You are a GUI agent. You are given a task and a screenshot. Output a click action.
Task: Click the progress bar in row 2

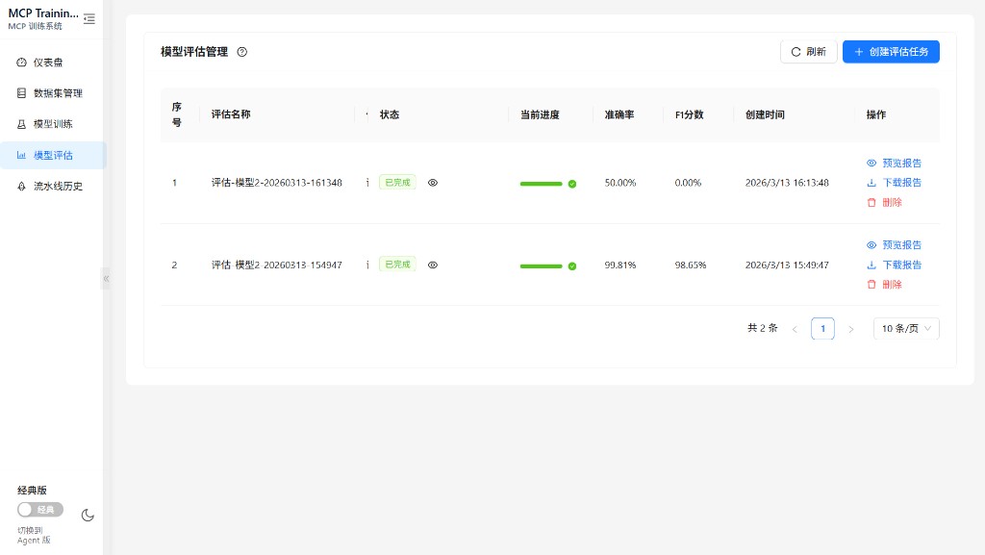541,266
